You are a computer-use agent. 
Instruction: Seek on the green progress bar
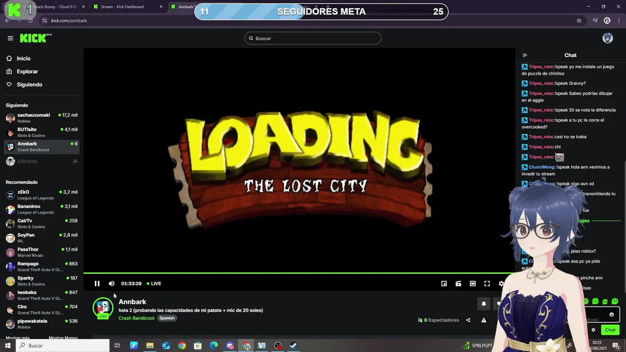[299, 273]
